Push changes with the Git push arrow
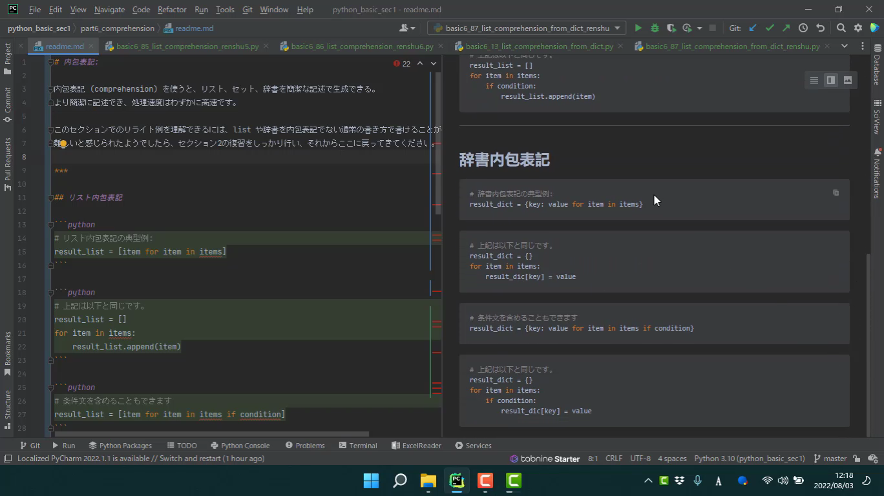The image size is (884, 496). pyautogui.click(x=786, y=28)
